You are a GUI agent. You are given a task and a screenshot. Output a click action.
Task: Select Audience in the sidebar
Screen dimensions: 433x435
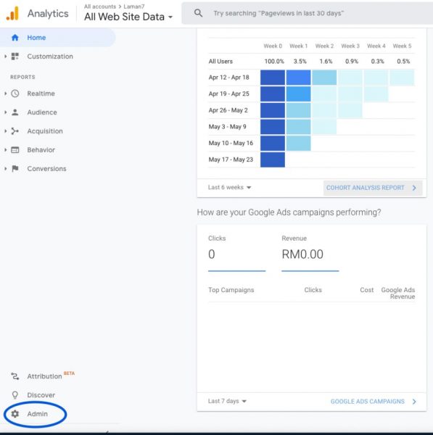42,112
